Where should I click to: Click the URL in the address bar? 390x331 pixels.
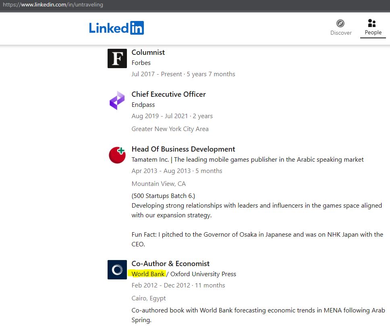[x=53, y=4]
